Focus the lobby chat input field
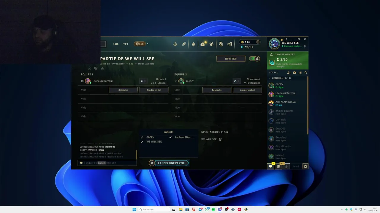 coord(107,163)
